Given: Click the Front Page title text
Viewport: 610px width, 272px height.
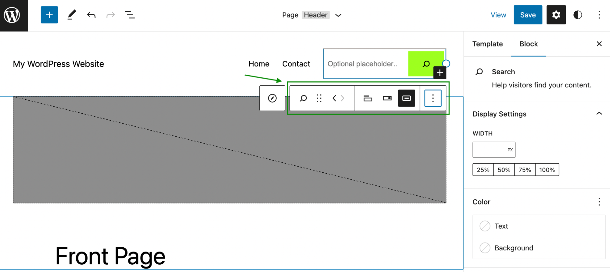Looking at the screenshot, I should 110,256.
